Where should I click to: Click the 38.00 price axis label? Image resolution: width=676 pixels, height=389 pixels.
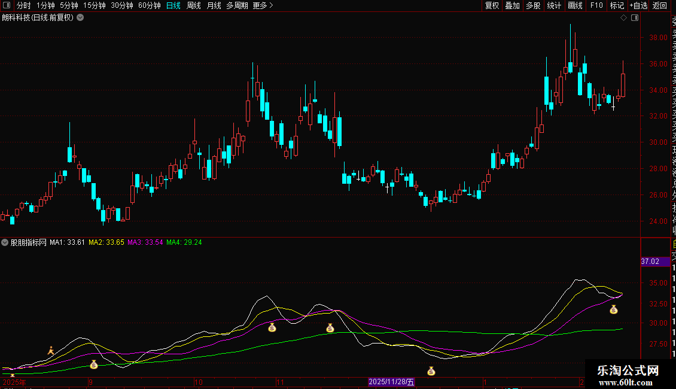658,38
